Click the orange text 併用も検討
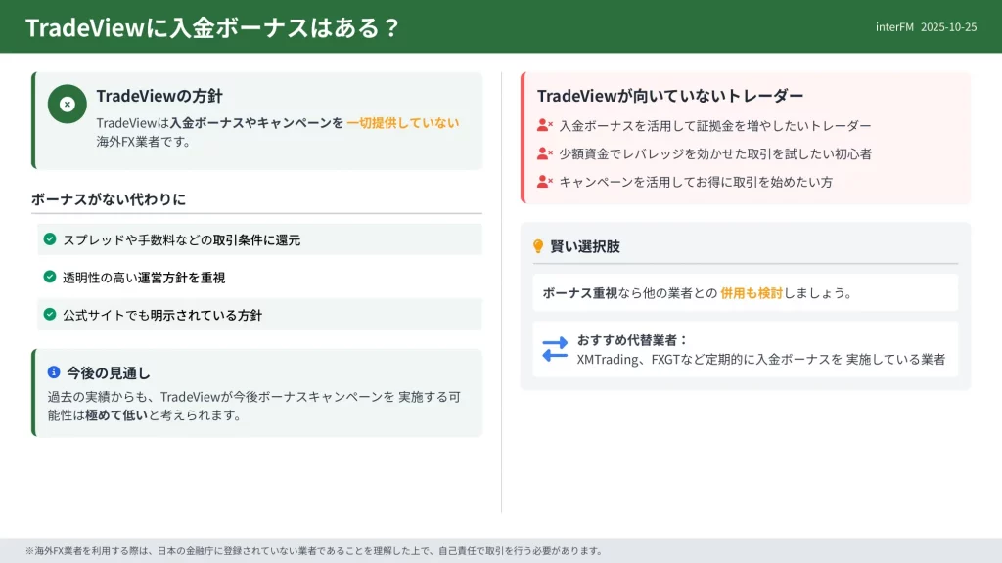Image resolution: width=1002 pixels, height=563 pixels. 751,292
